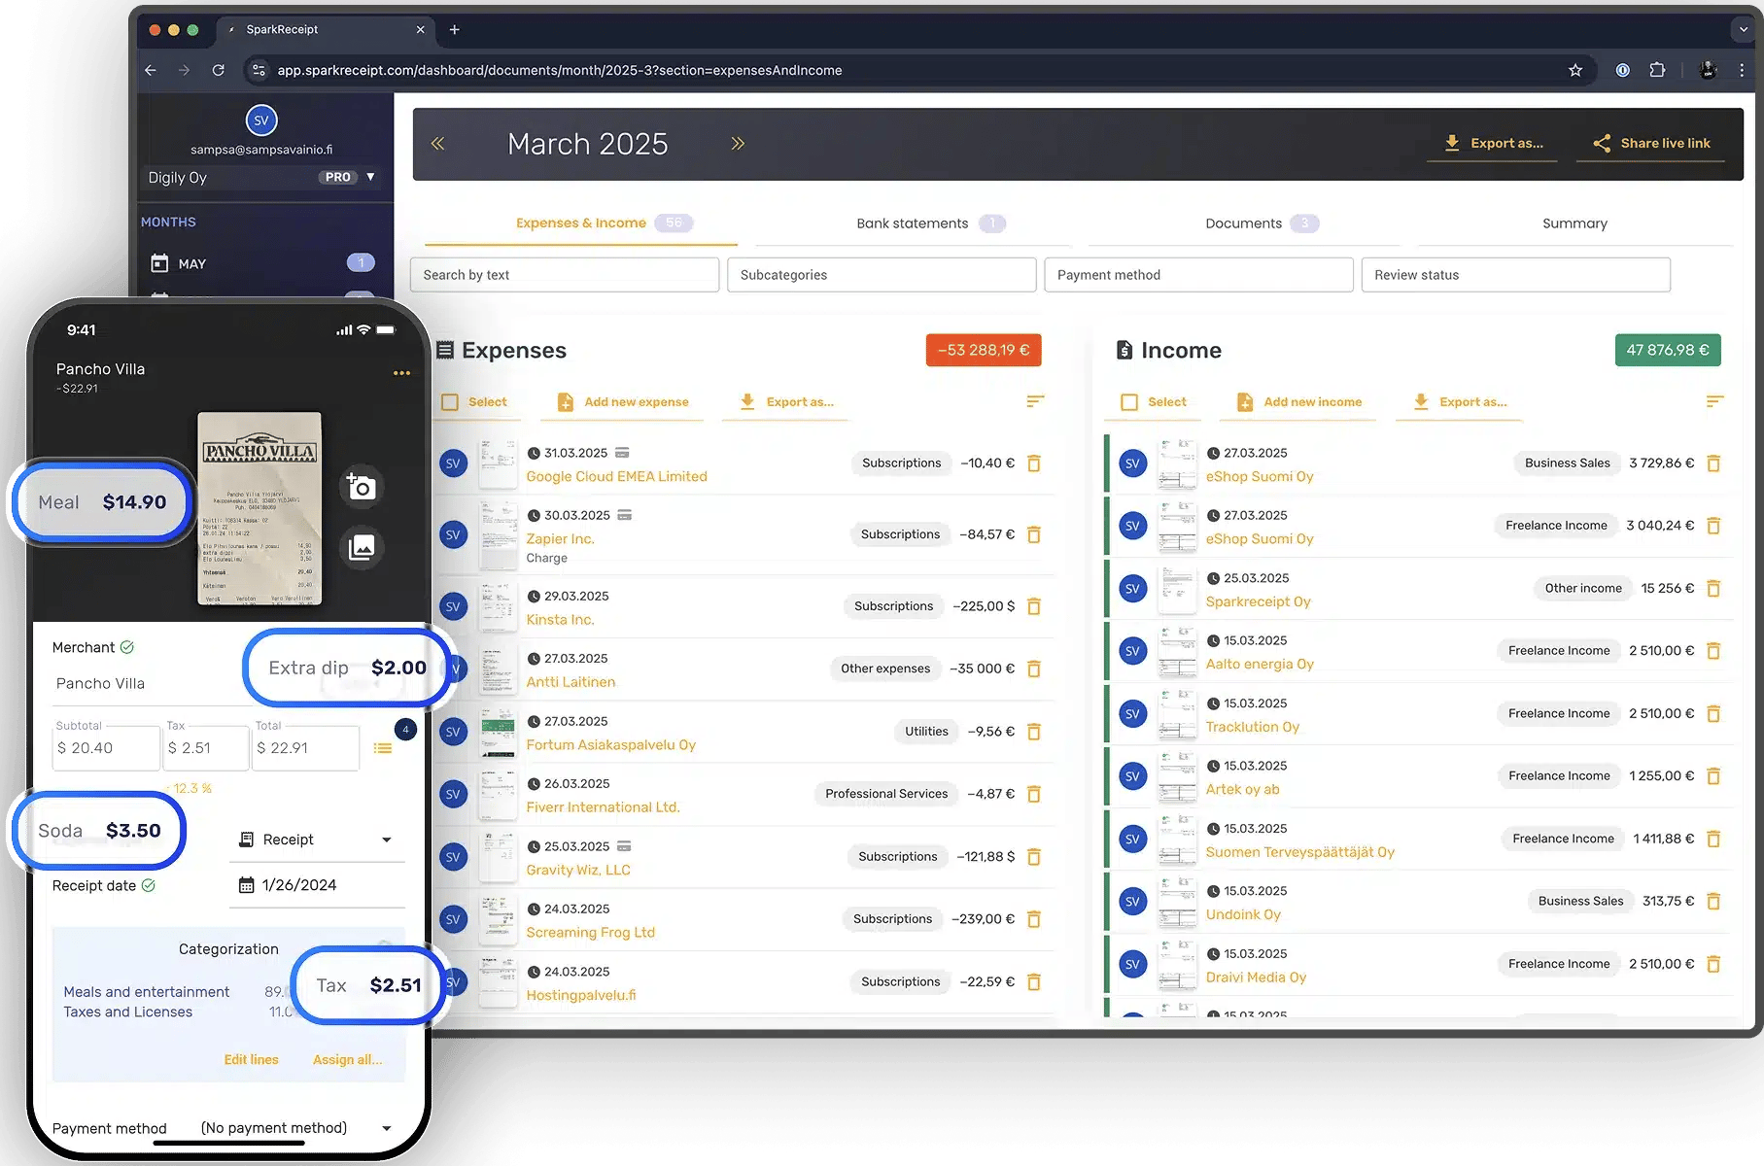Tick the Select checkbox in Income
The image size is (1764, 1166).
[1129, 402]
